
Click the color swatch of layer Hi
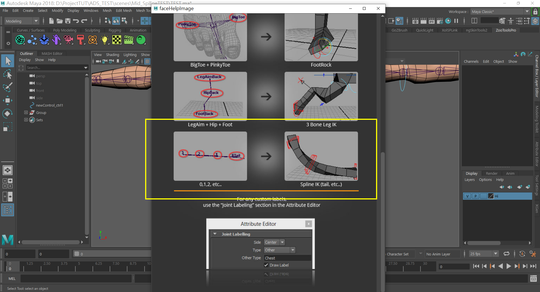tap(491, 196)
